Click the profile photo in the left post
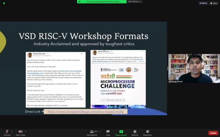Image resolution: width=220 pixels, height=137 pixels. click(x=30, y=55)
